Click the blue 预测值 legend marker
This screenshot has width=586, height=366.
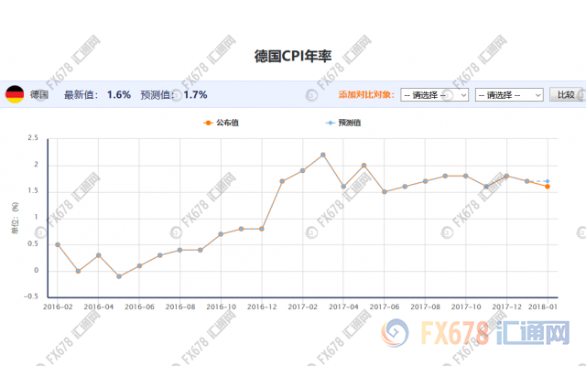click(x=331, y=122)
